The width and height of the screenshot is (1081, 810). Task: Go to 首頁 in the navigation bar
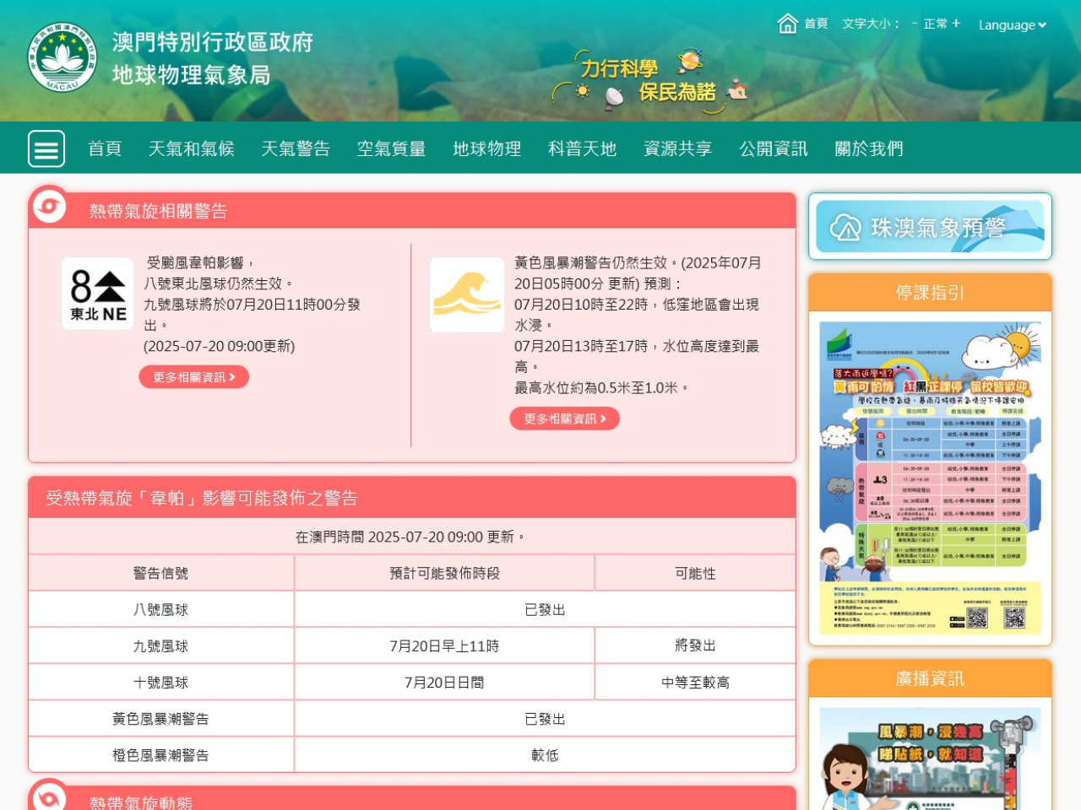(105, 148)
